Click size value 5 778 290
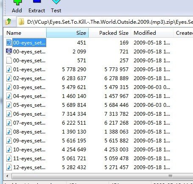The height and width of the screenshot is (184, 193). point(74,70)
